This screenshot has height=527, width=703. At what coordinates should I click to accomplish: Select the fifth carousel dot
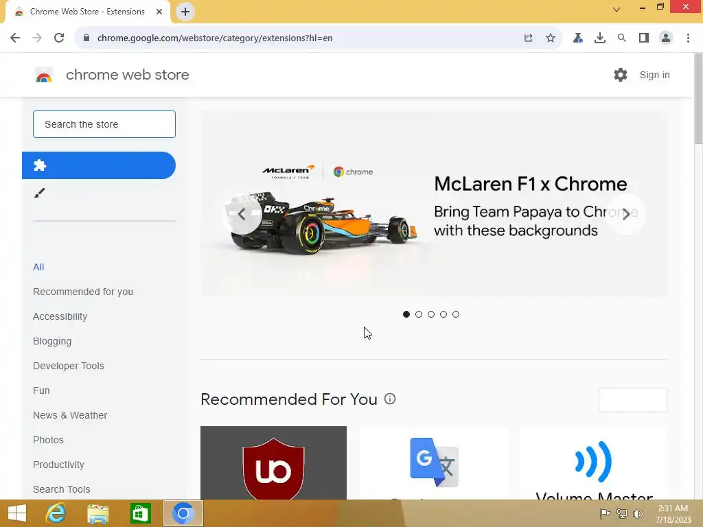(456, 314)
